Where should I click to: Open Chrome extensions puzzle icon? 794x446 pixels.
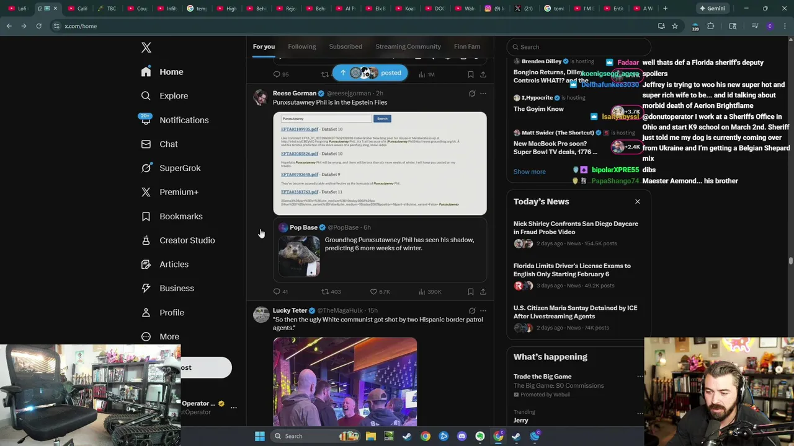pos(711,26)
